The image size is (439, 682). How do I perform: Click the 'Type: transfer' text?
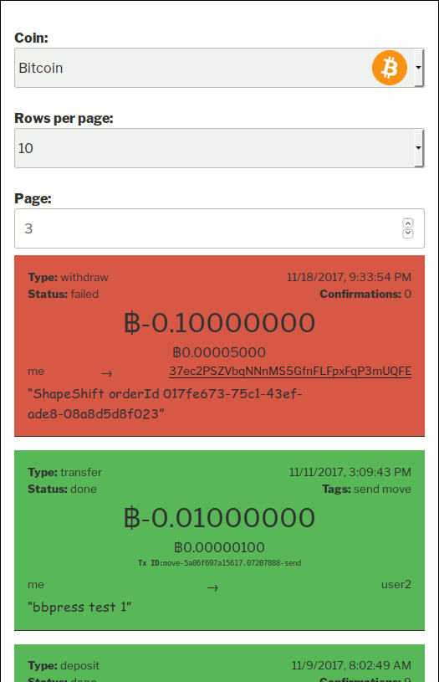point(64,472)
